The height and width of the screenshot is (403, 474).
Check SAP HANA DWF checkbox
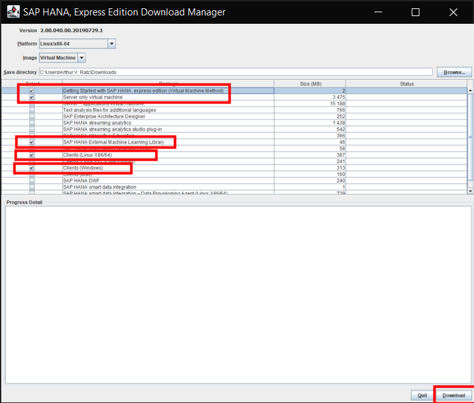32,181
